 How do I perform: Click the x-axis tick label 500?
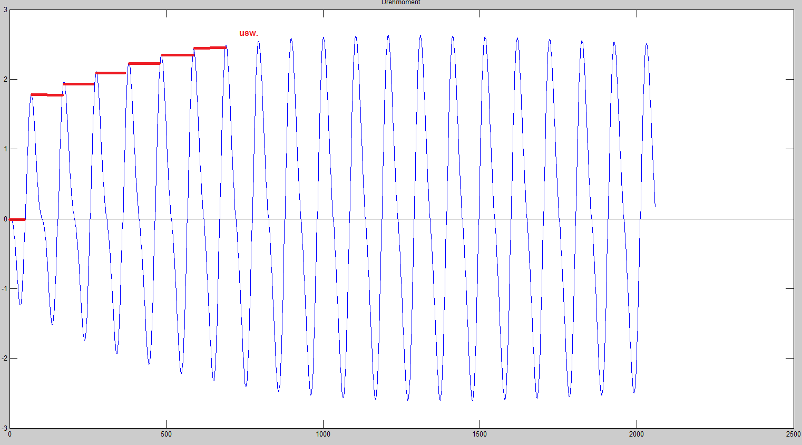coord(166,434)
